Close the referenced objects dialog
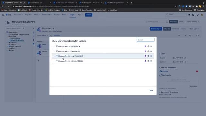 tap(151, 90)
